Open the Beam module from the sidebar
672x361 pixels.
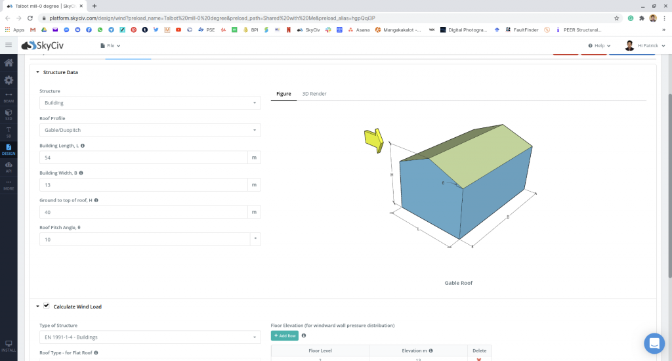coord(9,97)
